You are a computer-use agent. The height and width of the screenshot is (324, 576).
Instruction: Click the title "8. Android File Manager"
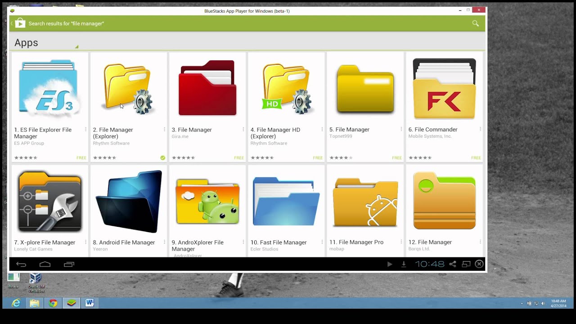pyautogui.click(x=124, y=243)
